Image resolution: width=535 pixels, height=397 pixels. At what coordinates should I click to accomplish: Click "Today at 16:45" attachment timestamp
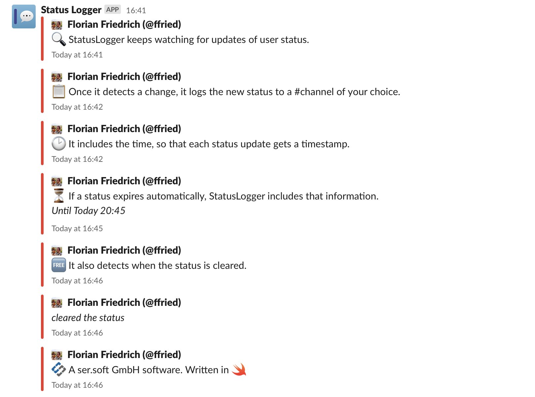point(77,229)
